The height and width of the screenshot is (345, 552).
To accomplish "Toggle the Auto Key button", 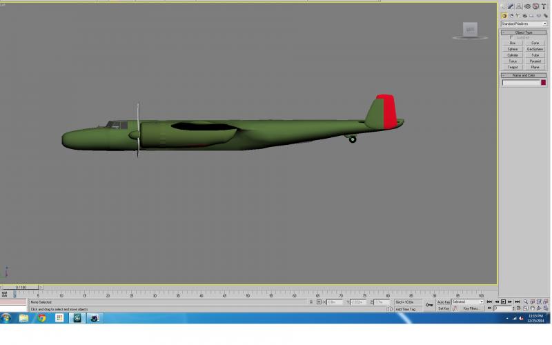I will (443, 302).
